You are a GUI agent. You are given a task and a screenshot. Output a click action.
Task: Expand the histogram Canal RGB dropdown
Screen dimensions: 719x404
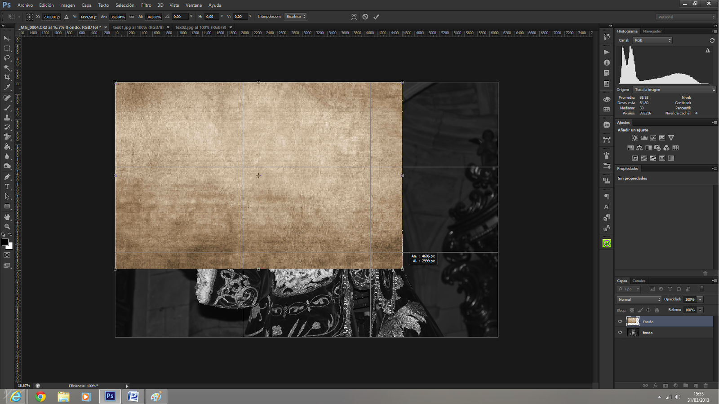coord(652,40)
